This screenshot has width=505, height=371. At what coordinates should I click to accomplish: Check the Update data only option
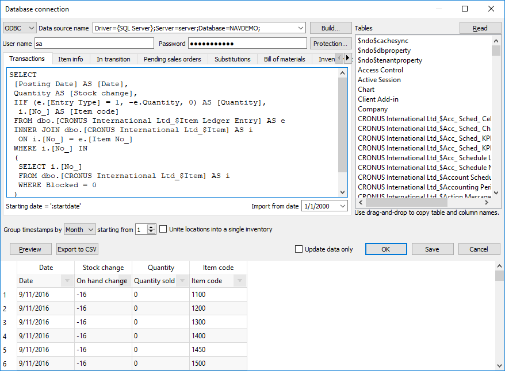(x=299, y=249)
